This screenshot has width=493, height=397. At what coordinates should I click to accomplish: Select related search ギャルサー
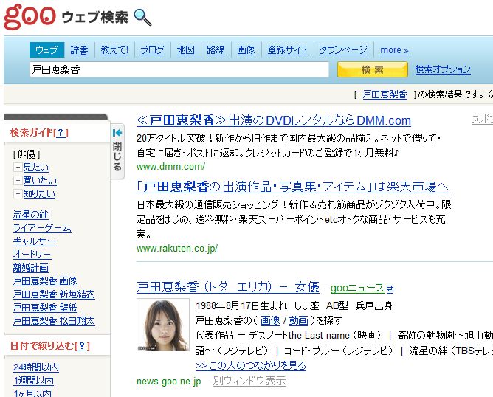(x=34, y=241)
